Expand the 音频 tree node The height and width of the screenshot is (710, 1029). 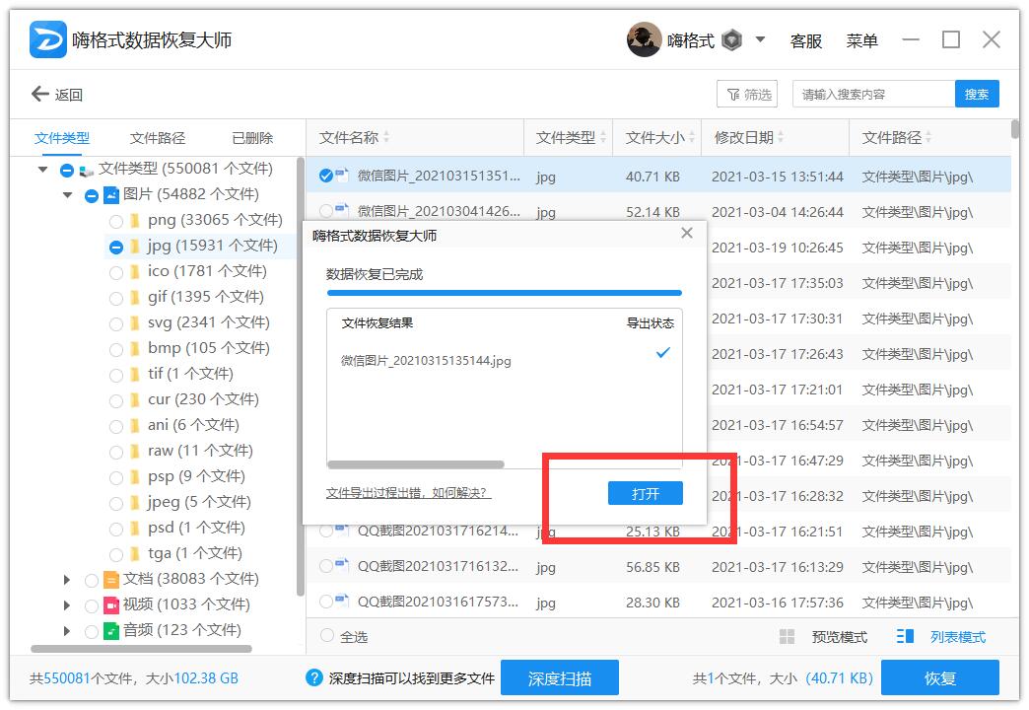click(x=66, y=630)
